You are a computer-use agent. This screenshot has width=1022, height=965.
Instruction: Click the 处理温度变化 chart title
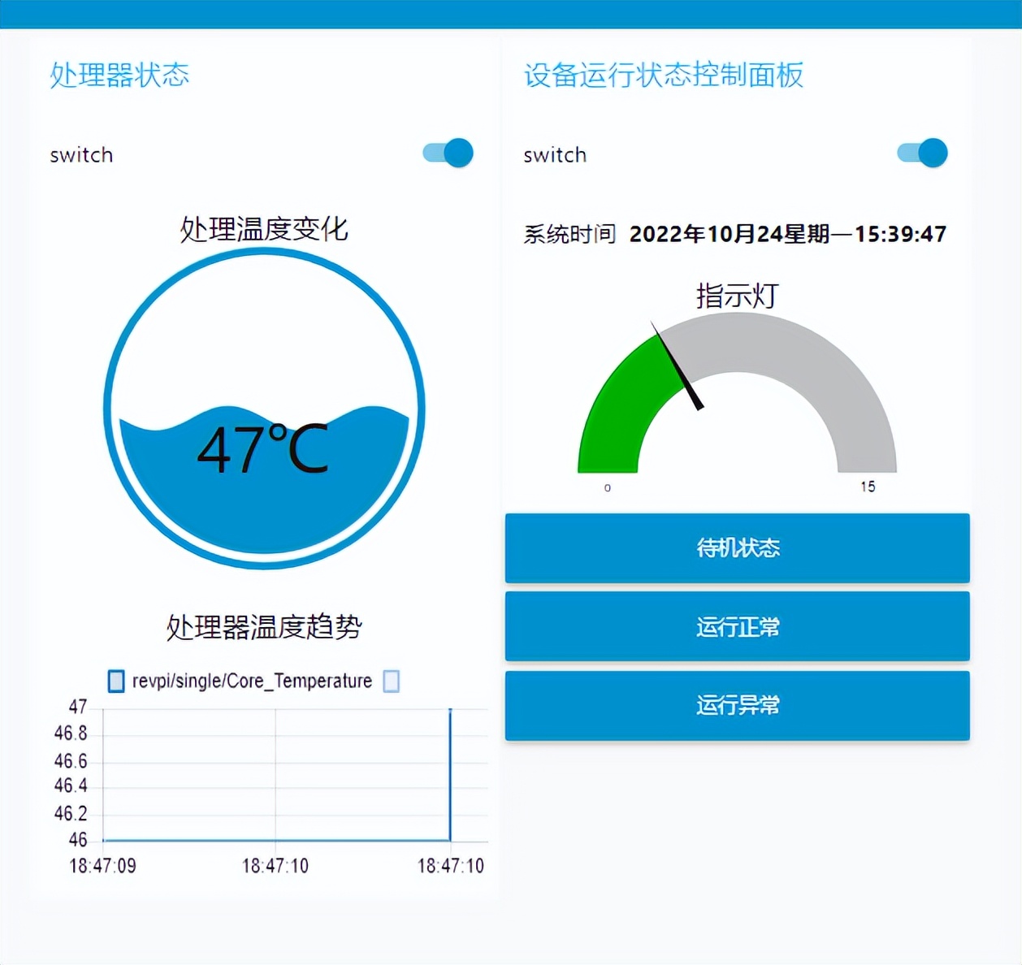[x=263, y=229]
